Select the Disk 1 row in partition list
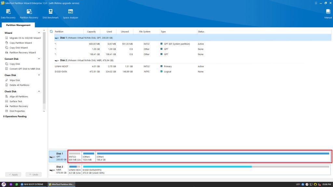333x187 pixels. click(193, 38)
